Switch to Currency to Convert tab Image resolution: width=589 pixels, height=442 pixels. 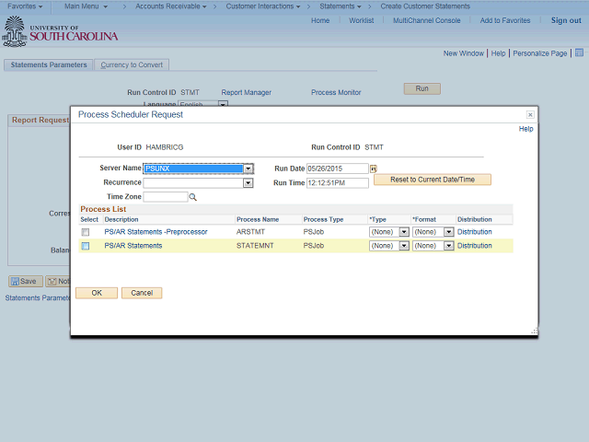(x=131, y=65)
